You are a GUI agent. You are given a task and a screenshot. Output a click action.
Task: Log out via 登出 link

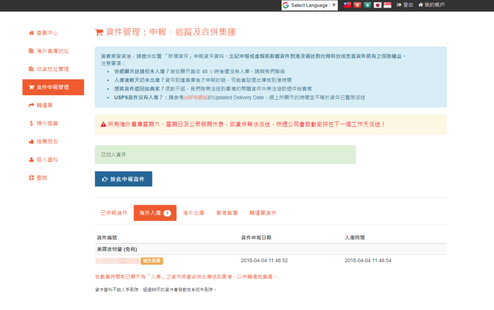(x=405, y=5)
